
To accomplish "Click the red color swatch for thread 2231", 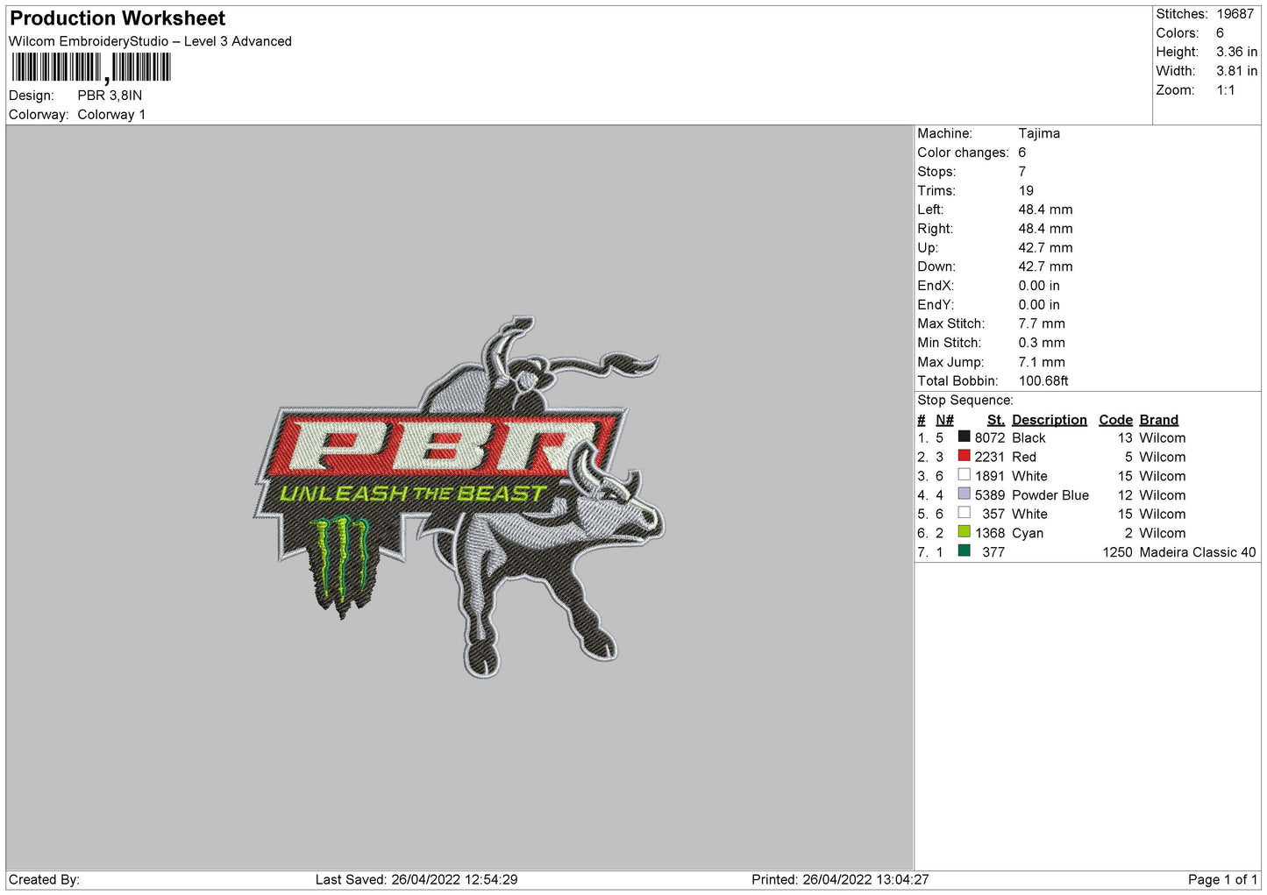I will [x=964, y=456].
